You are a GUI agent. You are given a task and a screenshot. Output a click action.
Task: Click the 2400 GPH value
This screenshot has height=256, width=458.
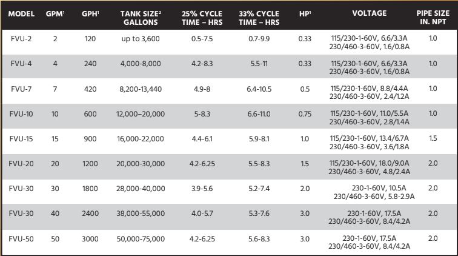pos(90,214)
